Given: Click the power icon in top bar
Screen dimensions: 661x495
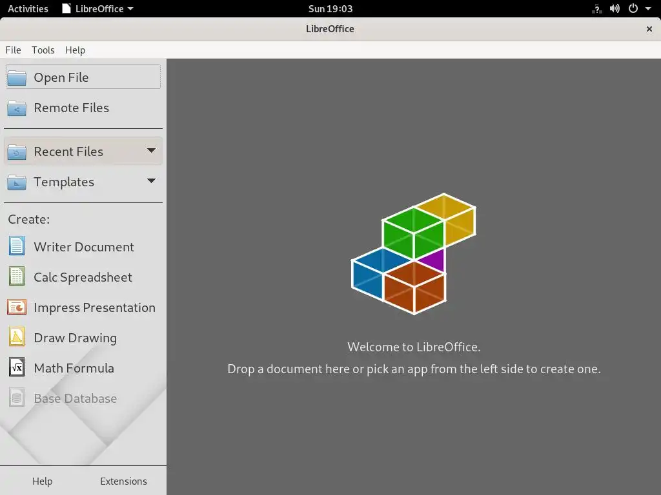Looking at the screenshot, I should (x=633, y=8).
